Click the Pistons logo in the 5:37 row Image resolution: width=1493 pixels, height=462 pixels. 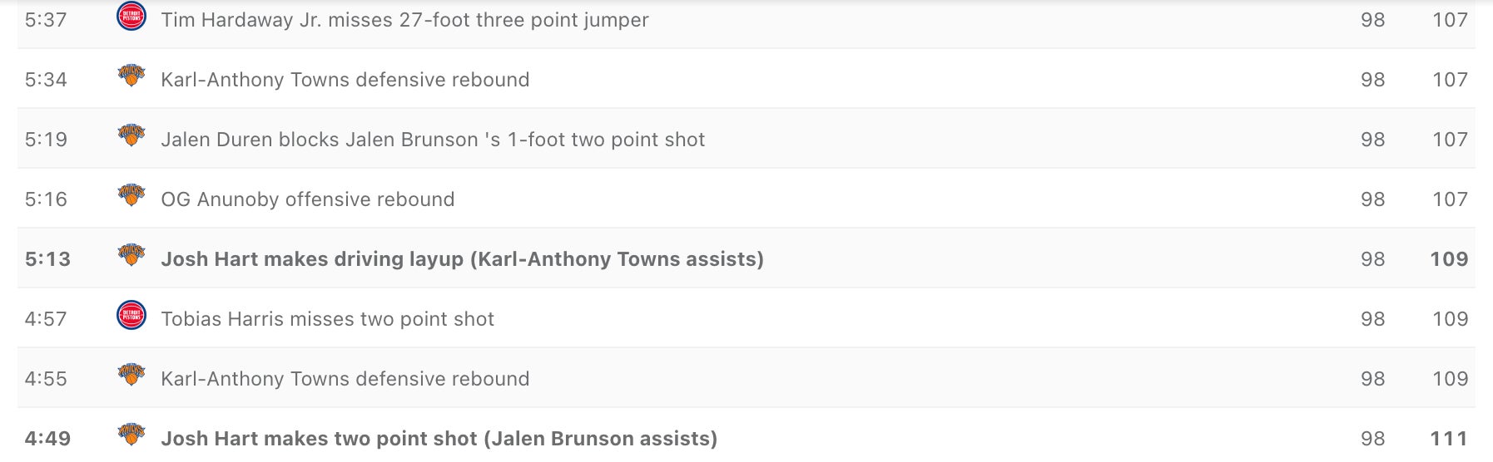pos(131,17)
